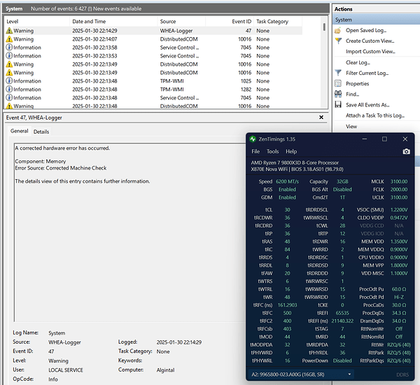
Task: Sort events by Source column header
Action: (x=181, y=22)
